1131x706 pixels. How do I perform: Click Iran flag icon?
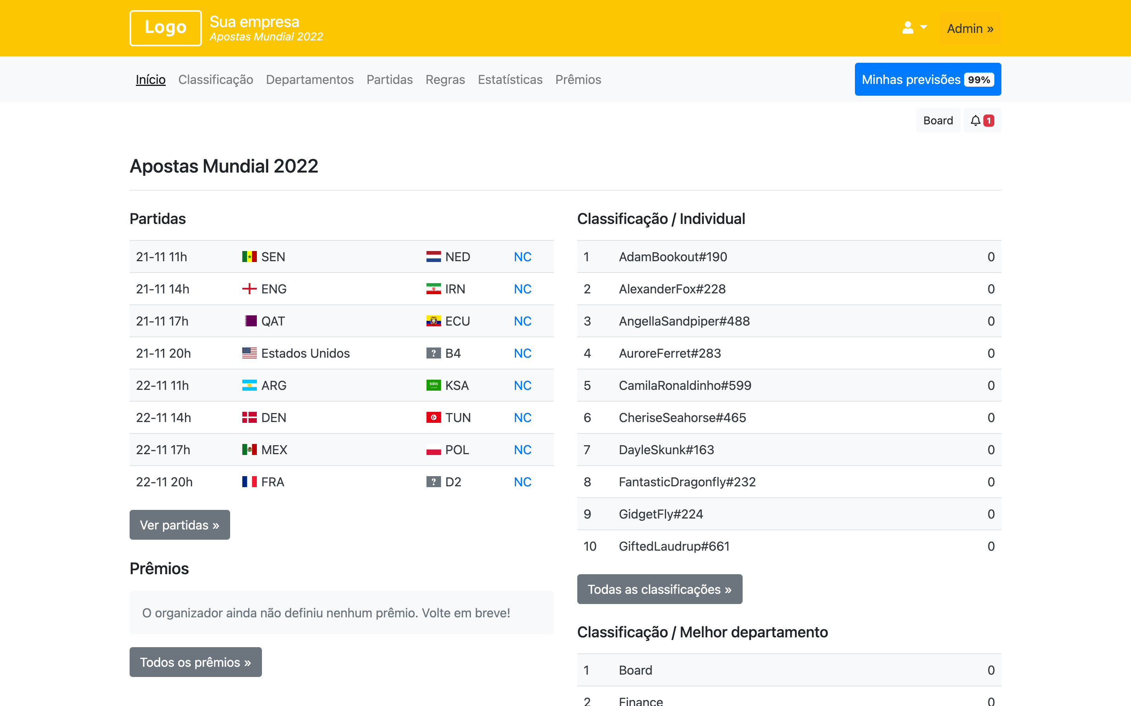434,289
